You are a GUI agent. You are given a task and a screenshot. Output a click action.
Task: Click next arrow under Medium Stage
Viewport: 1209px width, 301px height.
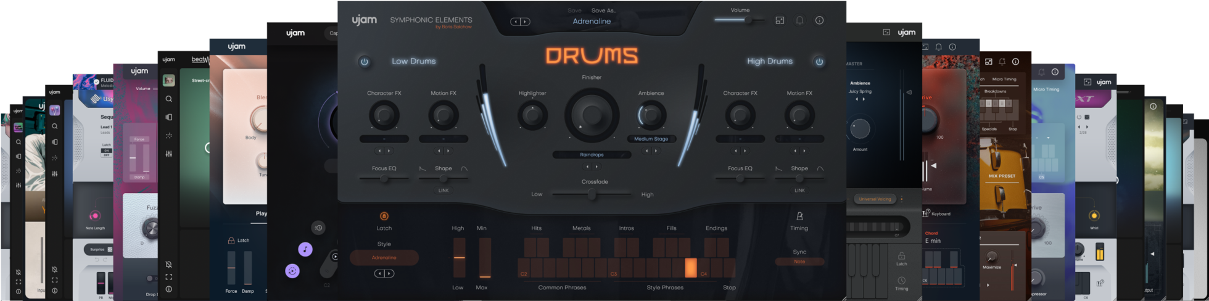[x=656, y=150]
